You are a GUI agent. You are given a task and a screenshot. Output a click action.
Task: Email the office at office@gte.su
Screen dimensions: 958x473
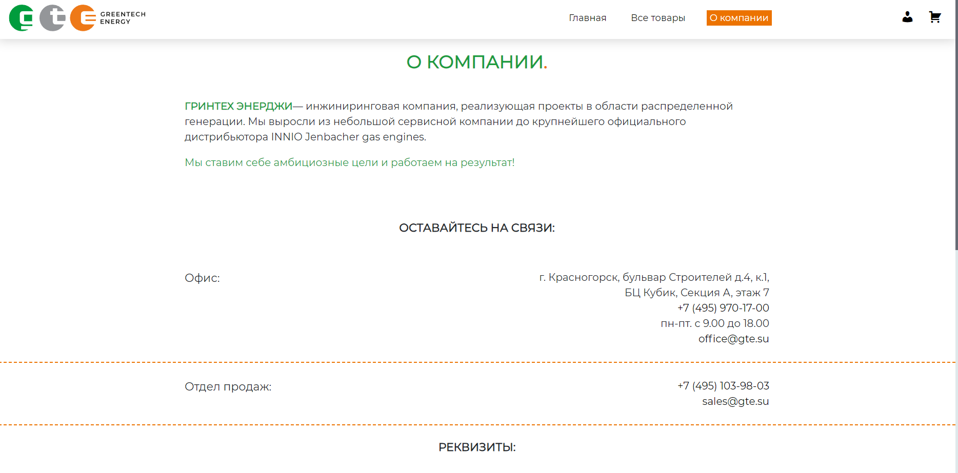point(734,339)
